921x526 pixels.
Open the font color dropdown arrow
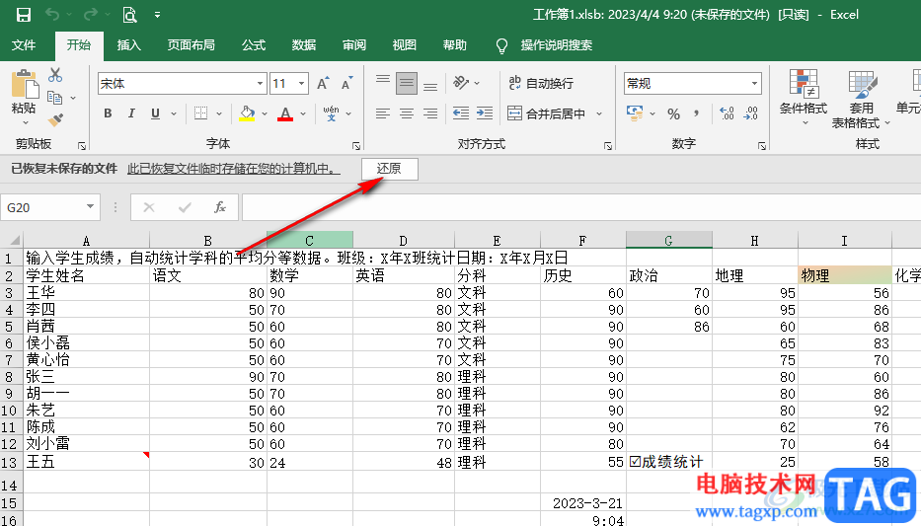pyautogui.click(x=303, y=113)
